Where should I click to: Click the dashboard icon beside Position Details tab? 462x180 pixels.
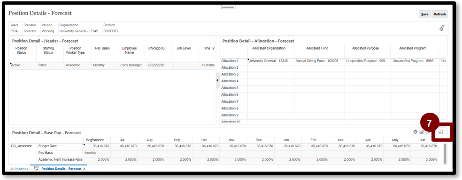37,169
